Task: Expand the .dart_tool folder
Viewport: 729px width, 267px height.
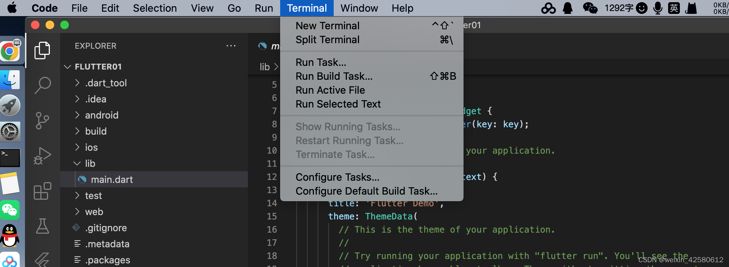Action: coord(77,83)
